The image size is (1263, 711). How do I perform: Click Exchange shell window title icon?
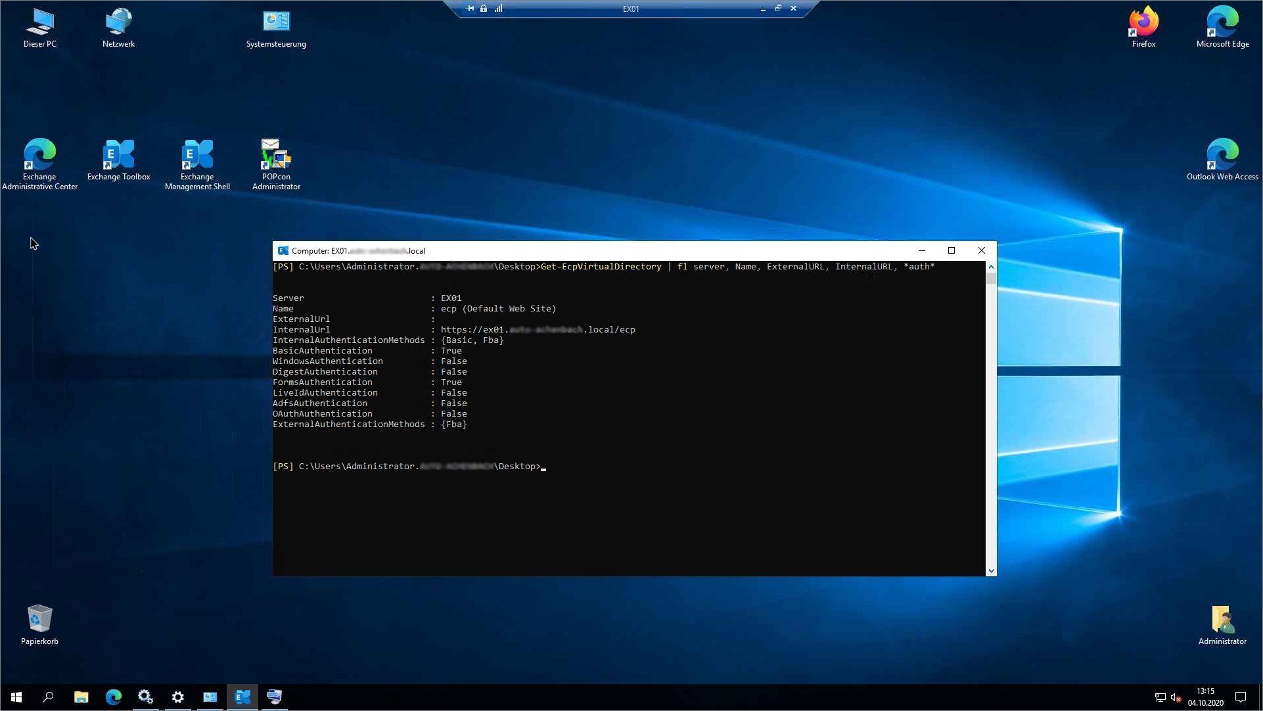tap(283, 250)
